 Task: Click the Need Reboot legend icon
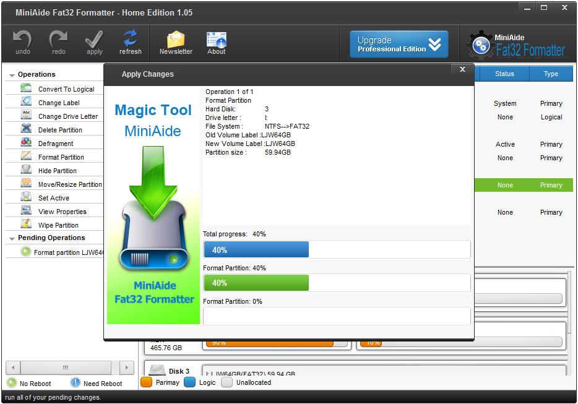(x=75, y=383)
